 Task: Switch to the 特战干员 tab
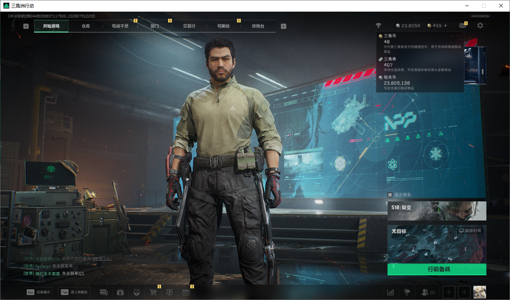(x=120, y=26)
